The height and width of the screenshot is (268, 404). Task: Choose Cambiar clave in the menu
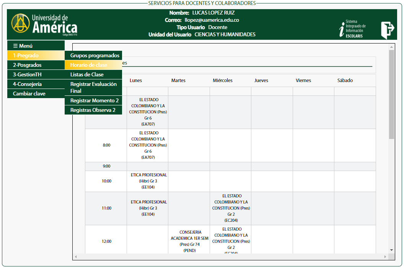click(36, 94)
